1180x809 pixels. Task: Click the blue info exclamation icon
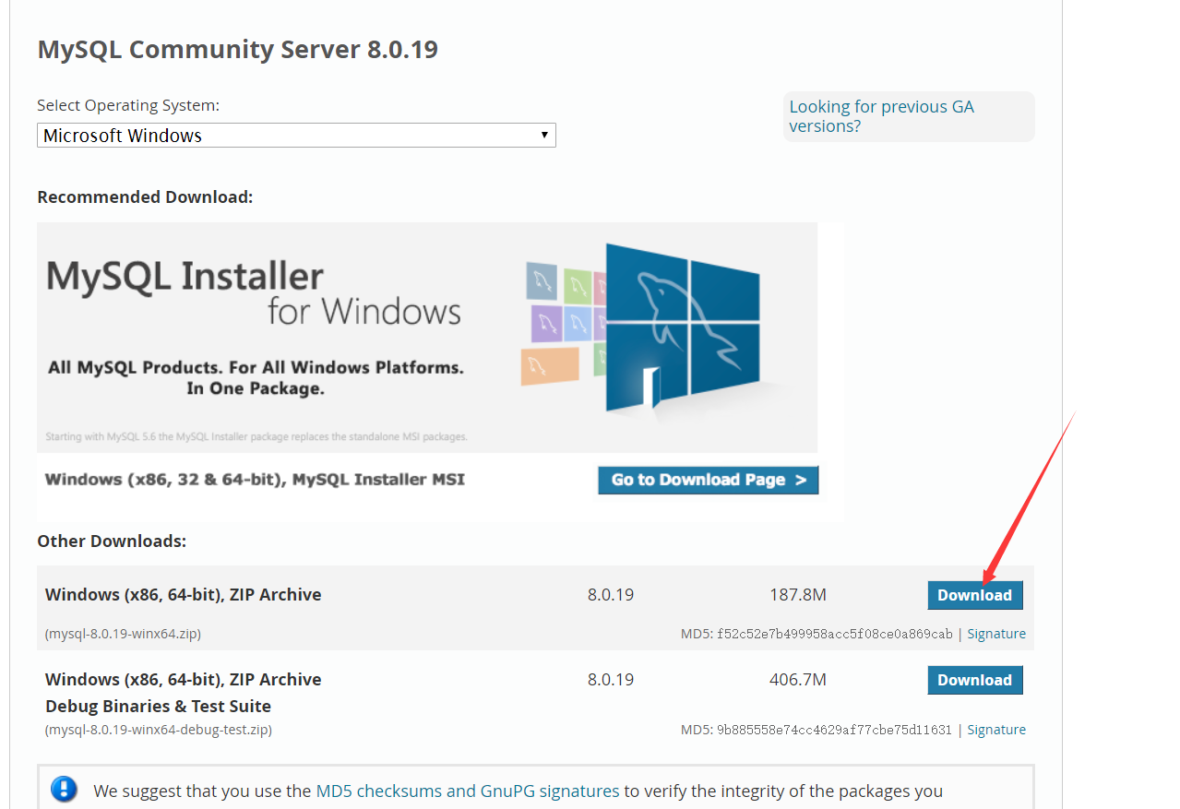64,789
